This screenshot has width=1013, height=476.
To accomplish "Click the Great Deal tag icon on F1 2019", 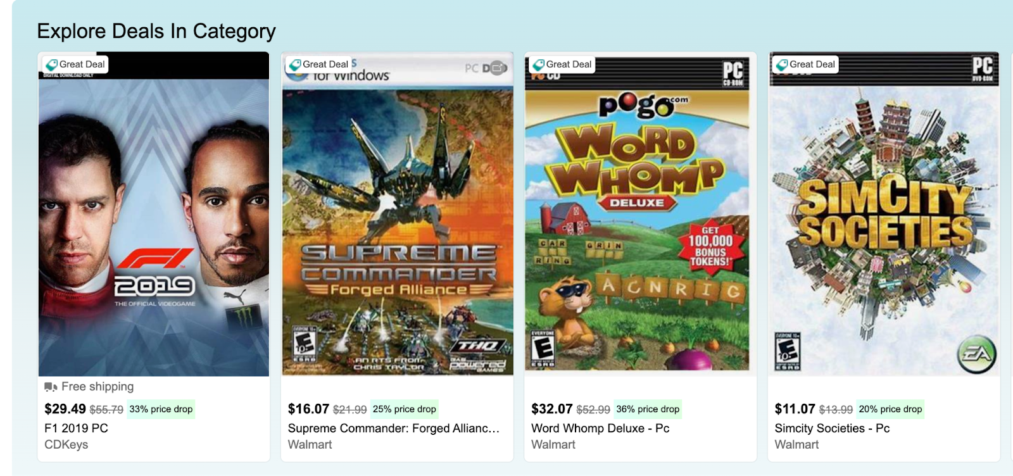I will pos(51,65).
